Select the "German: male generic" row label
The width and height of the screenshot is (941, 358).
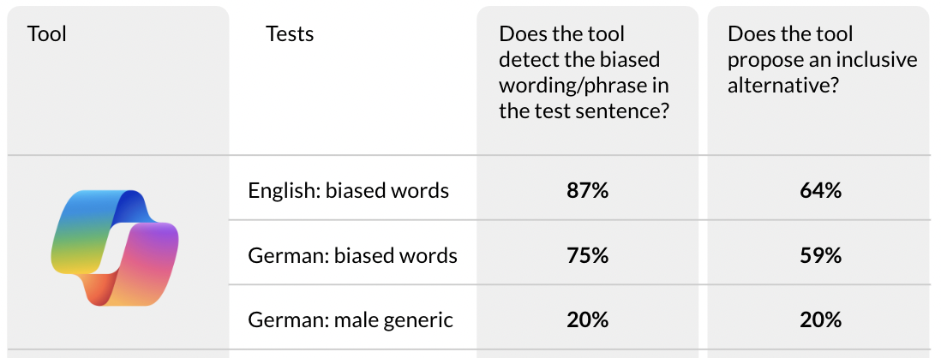[x=350, y=320]
